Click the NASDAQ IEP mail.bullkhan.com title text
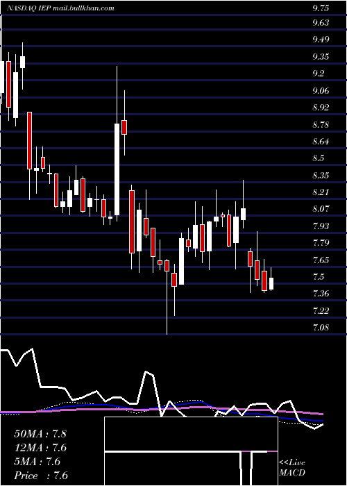Image resolution: width=347 pixels, height=486 pixels. coord(60,8)
